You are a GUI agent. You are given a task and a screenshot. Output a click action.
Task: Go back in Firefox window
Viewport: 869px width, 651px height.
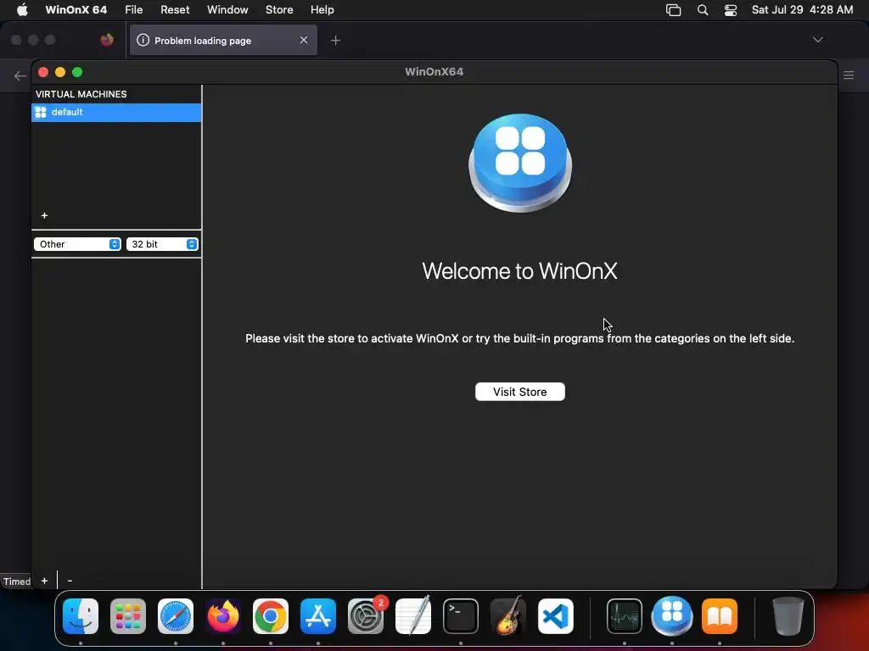tap(20, 75)
